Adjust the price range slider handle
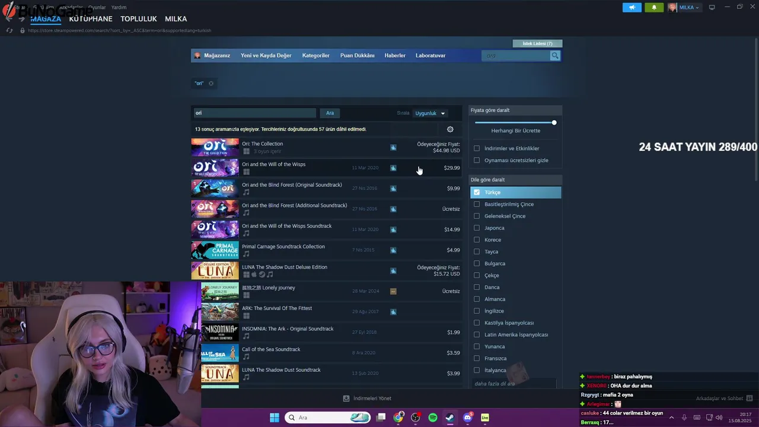The height and width of the screenshot is (427, 759). point(554,123)
